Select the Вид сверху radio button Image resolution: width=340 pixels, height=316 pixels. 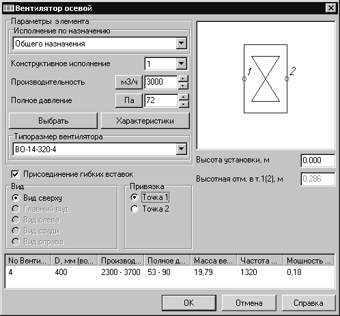tap(16, 198)
